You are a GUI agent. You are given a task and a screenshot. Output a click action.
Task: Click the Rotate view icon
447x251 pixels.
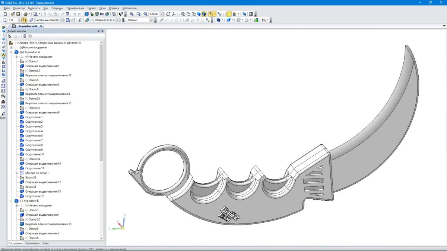point(168,14)
